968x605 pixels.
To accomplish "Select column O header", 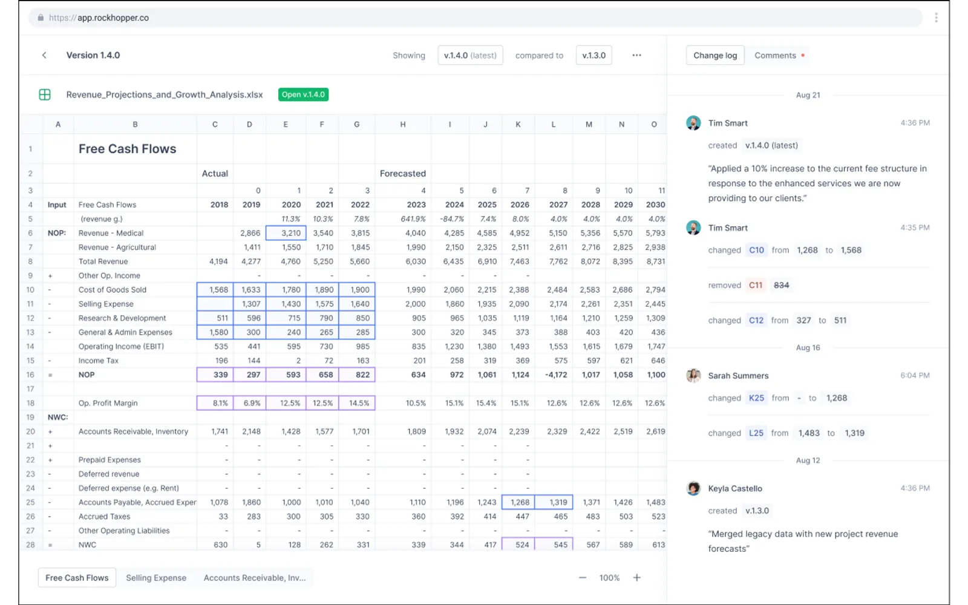I will [653, 124].
